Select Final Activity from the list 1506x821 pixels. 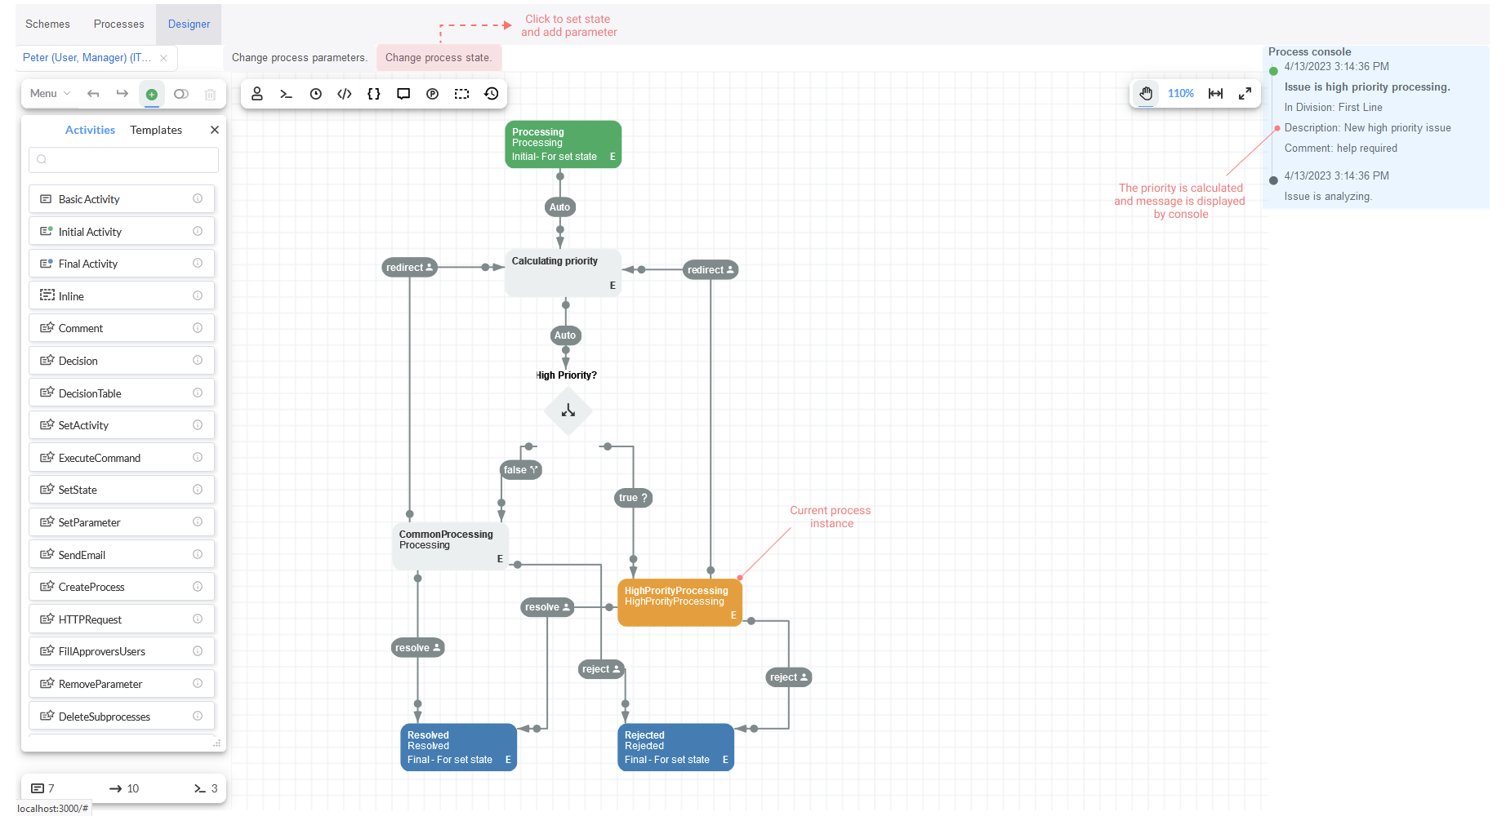pyautogui.click(x=122, y=264)
